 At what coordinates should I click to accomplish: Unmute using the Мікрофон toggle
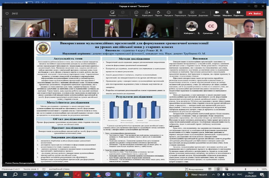point(227,13)
